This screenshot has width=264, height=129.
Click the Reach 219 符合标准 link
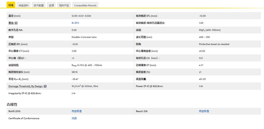[x=204, y=111]
